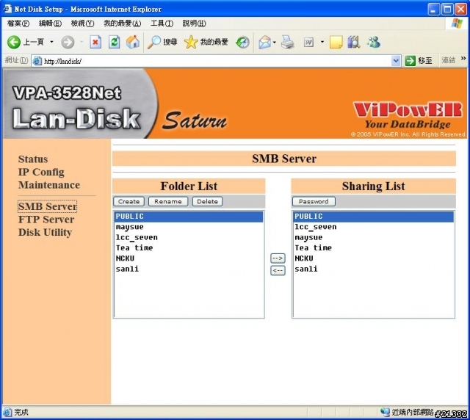Click the yellow note Discuss icon
Viewport: 470px width, 420px height.
336,42
